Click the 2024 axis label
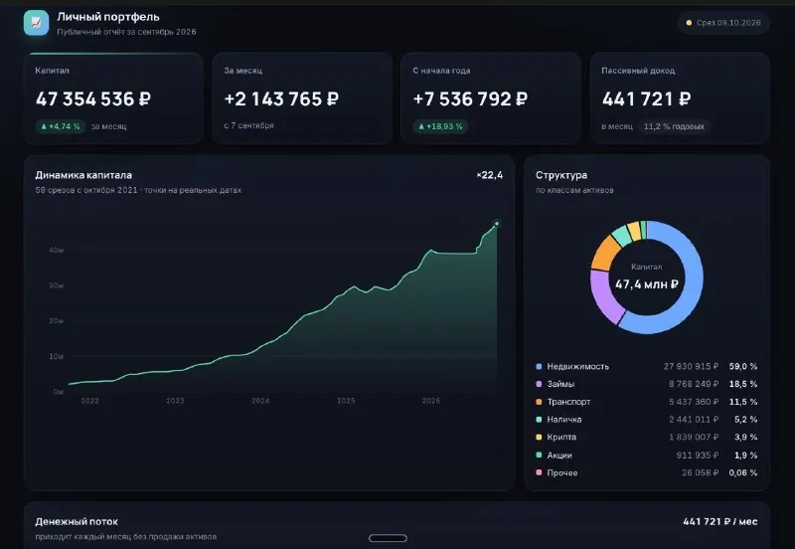The height and width of the screenshot is (549, 795). pyautogui.click(x=260, y=401)
